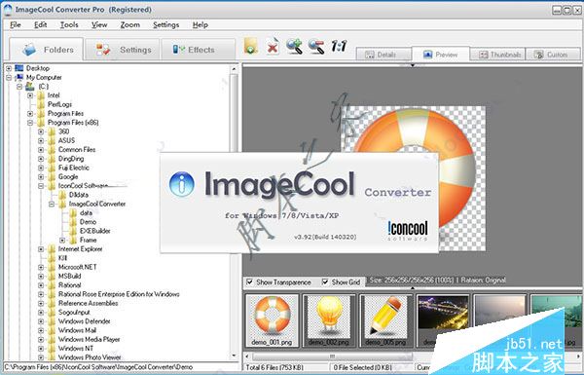This screenshot has height=375, width=584.
Task: Select the Windows Defender folder
Action: pyautogui.click(x=84, y=321)
